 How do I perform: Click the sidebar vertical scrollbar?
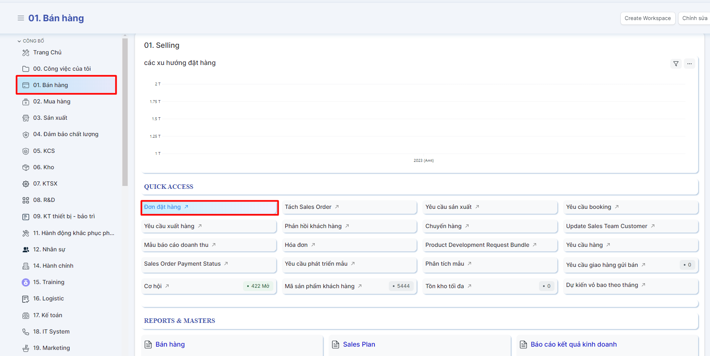click(x=125, y=112)
